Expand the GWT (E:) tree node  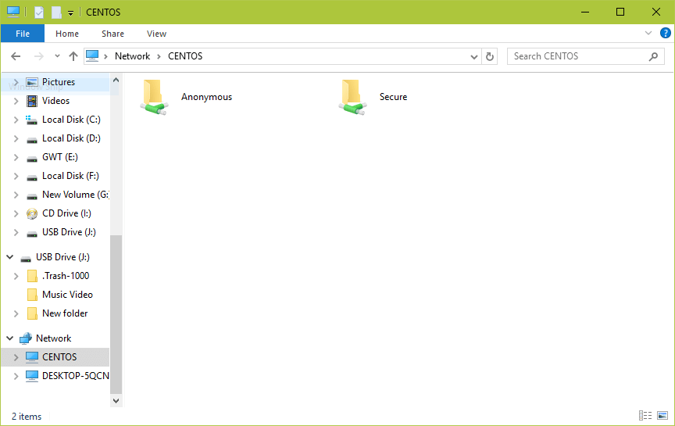(x=16, y=157)
